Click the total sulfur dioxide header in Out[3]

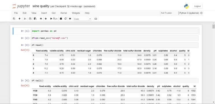[132, 51]
